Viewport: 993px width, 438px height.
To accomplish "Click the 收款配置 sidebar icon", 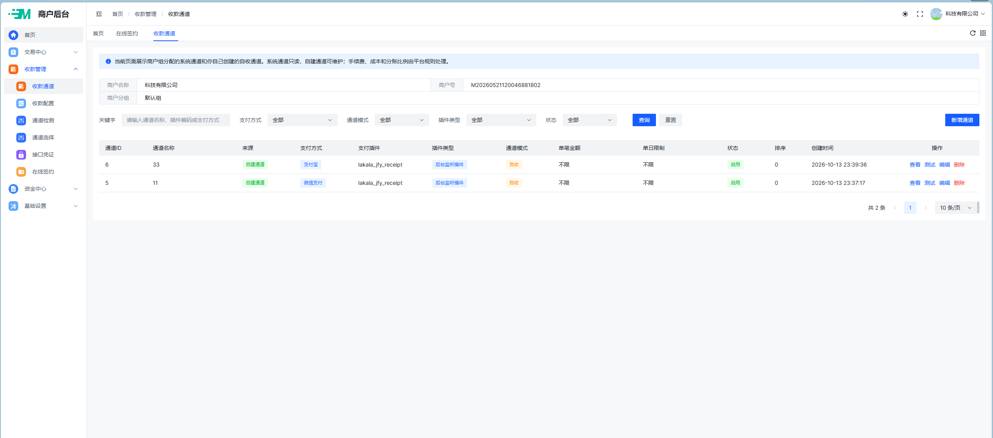I will click(x=21, y=103).
